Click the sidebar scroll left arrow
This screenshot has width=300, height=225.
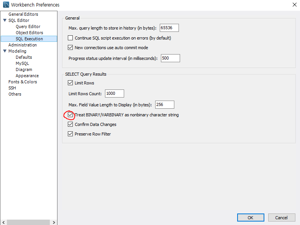coord(3,222)
